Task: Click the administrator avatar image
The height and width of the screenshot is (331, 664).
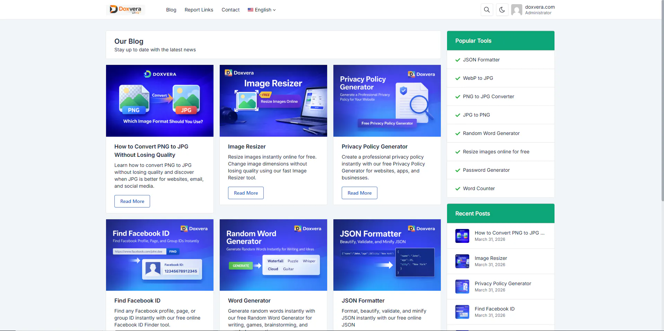Action: pyautogui.click(x=517, y=10)
